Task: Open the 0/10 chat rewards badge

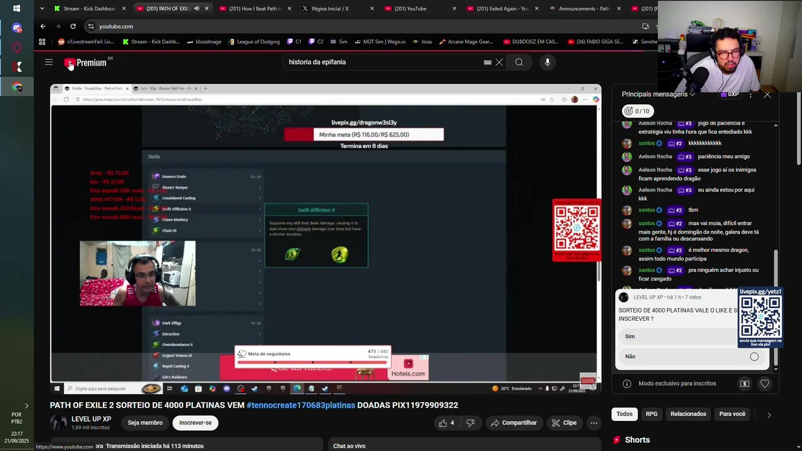Action: click(x=637, y=111)
